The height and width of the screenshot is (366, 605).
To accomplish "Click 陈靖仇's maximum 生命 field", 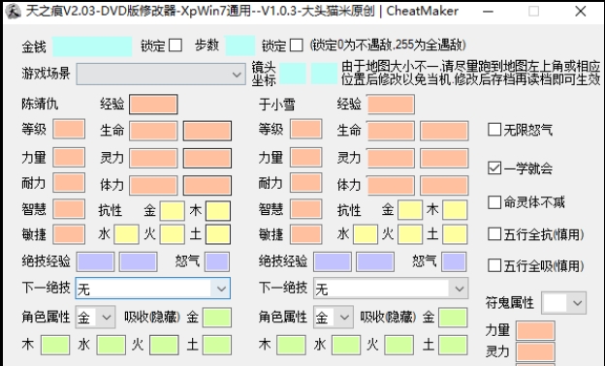I will tap(207, 131).
